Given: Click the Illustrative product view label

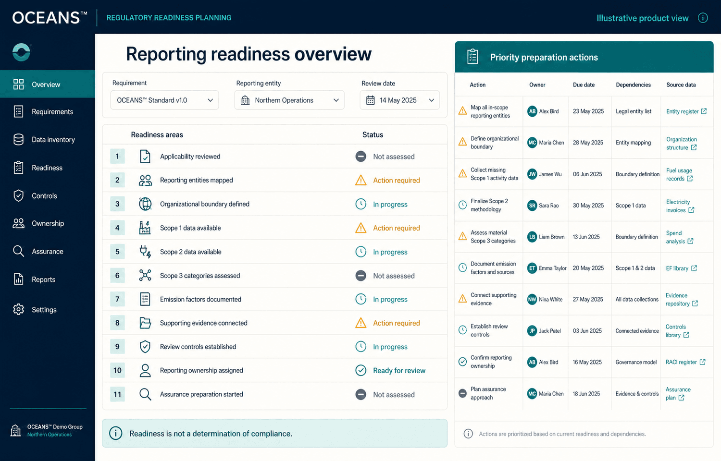Looking at the screenshot, I should [642, 18].
